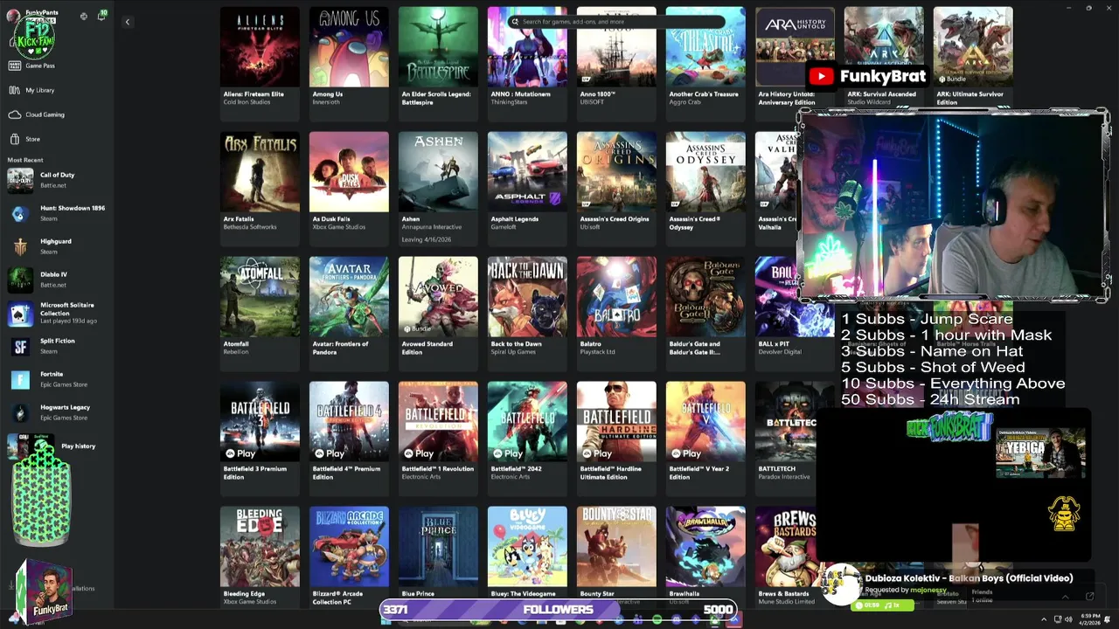Go back using the left chevron button
The width and height of the screenshot is (1119, 629).
point(127,22)
